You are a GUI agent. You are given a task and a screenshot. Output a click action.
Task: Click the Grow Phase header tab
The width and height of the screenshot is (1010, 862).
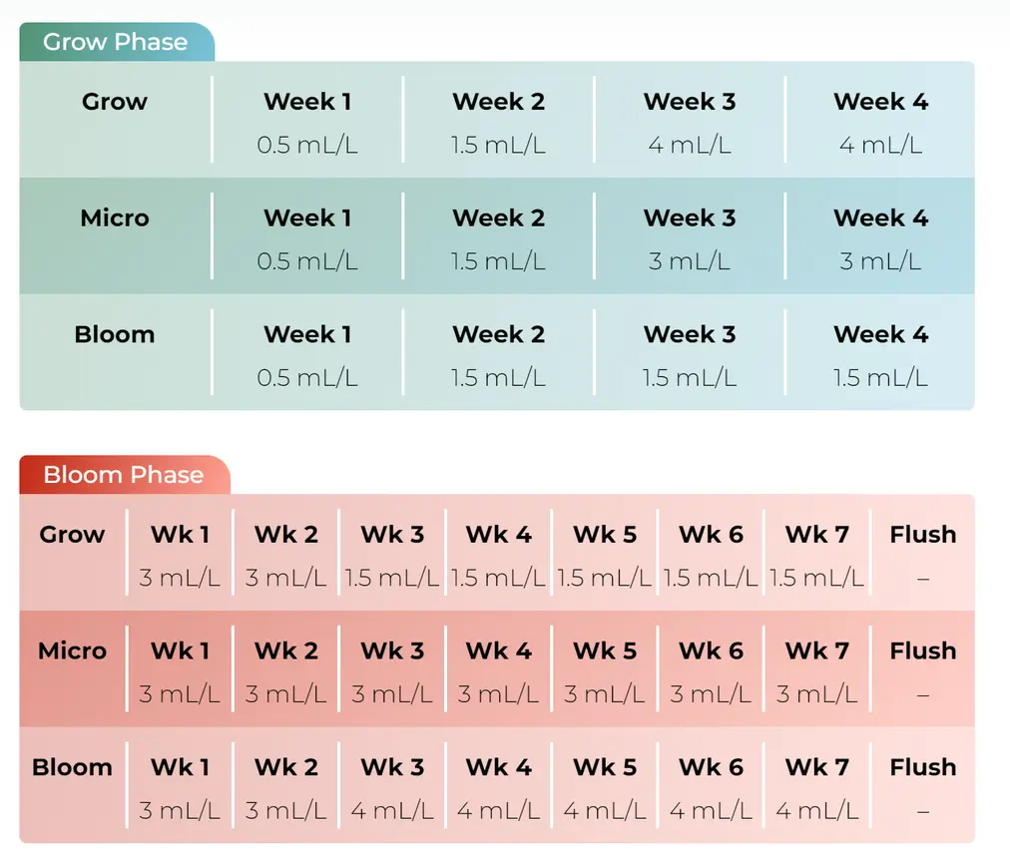(116, 42)
